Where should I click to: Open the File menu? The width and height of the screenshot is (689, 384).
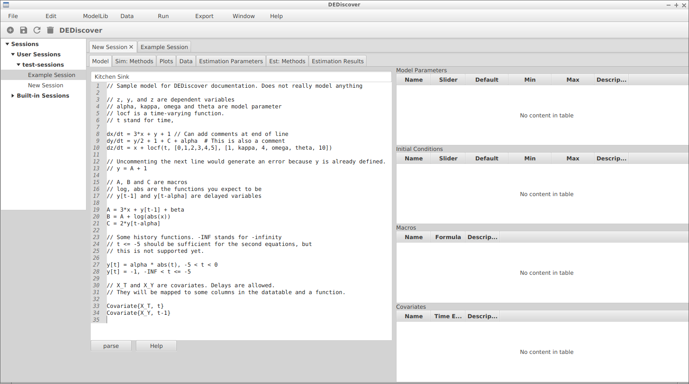[x=13, y=16]
